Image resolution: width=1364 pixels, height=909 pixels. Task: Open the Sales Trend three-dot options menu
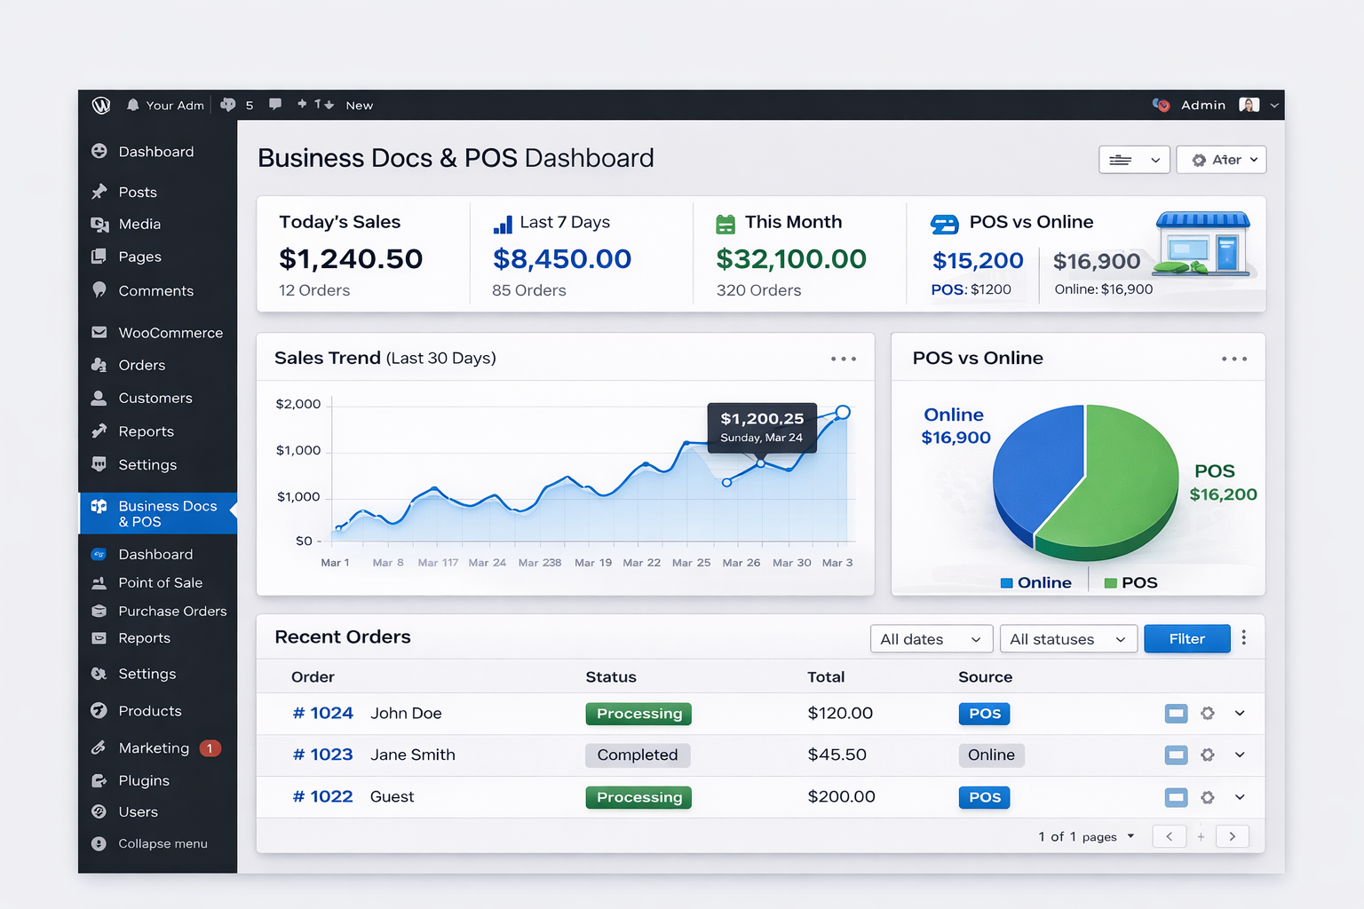(x=843, y=358)
